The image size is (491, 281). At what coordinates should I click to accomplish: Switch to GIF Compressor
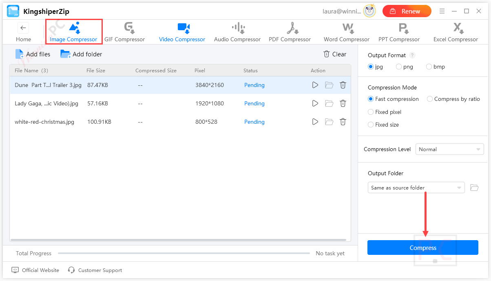pyautogui.click(x=125, y=32)
